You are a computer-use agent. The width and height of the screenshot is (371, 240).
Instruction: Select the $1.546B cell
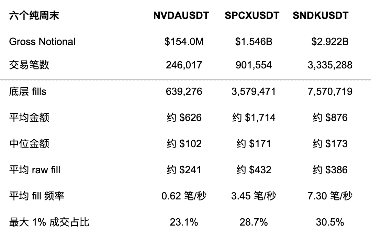[254, 42]
